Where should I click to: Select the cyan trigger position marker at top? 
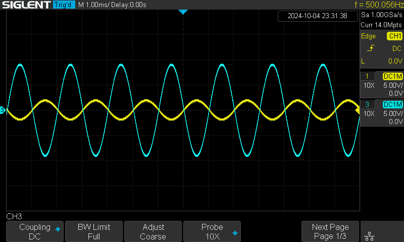(183, 11)
